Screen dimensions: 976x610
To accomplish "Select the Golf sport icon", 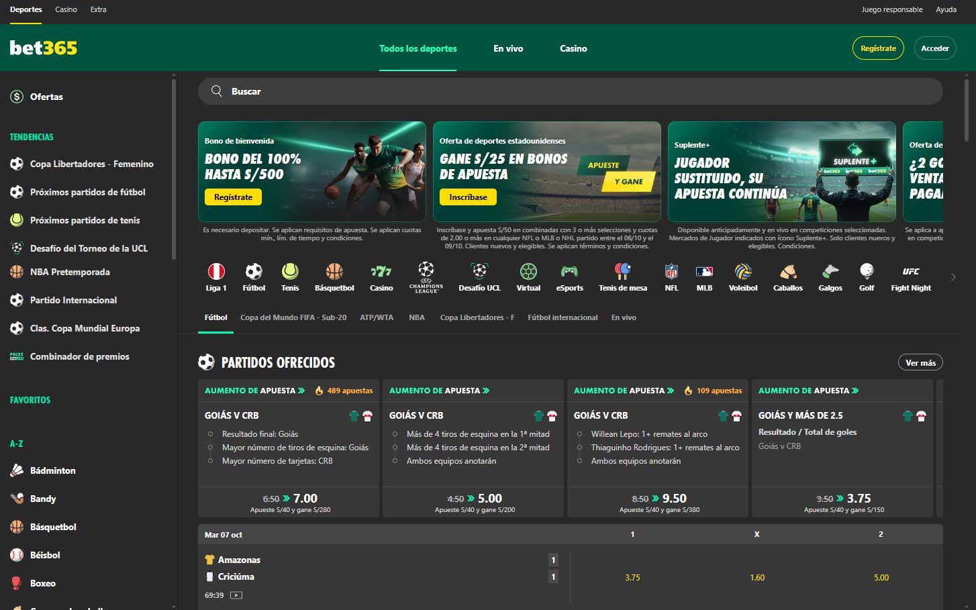I will (x=866, y=276).
